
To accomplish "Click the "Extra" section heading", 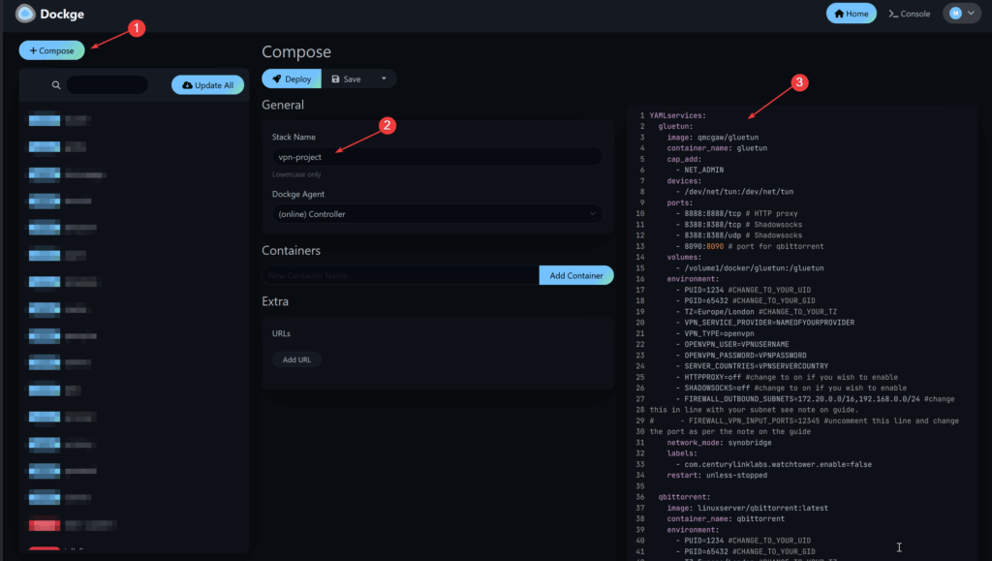I will pos(275,301).
